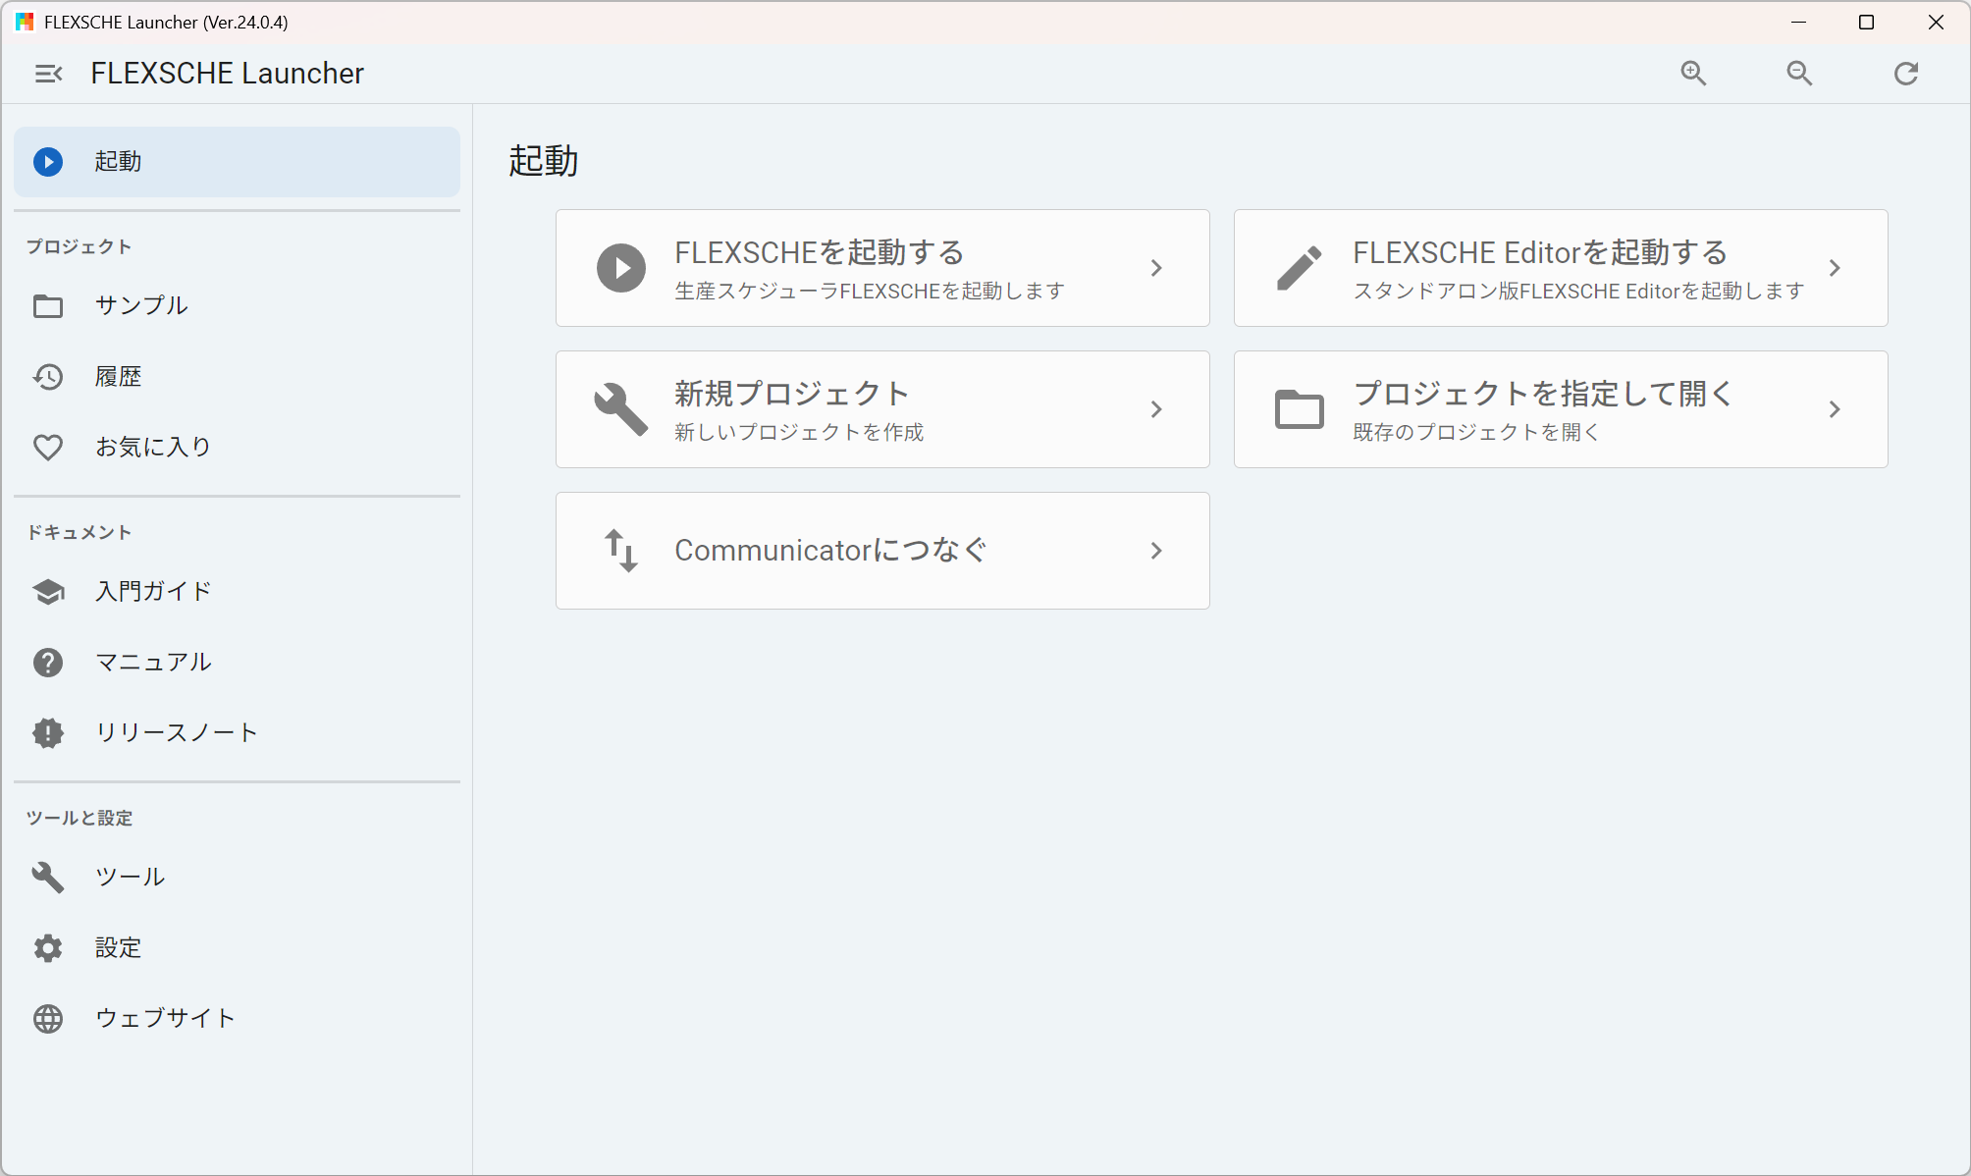
Task: Open 設定 settings with gear icon
Action: pos(118,948)
